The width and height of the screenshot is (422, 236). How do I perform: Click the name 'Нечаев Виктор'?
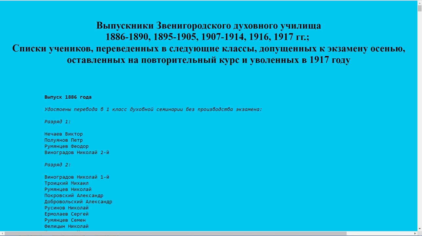63,134
